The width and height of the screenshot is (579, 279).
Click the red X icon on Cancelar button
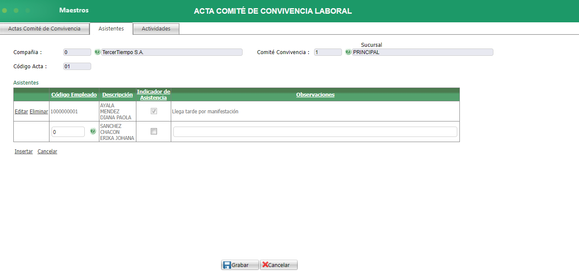(265, 264)
